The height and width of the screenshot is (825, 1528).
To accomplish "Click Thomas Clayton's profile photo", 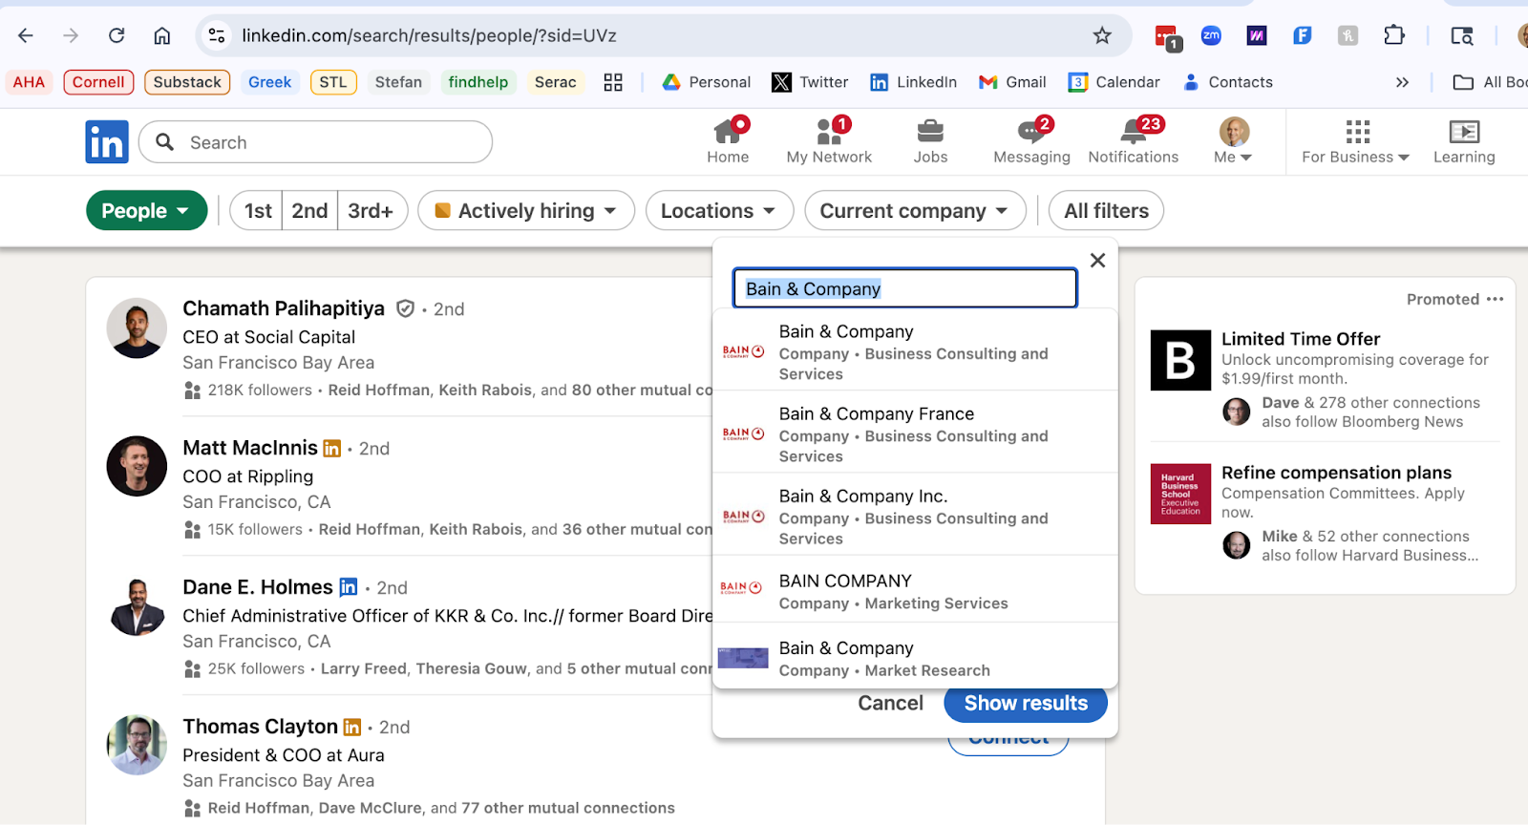I will 137,745.
